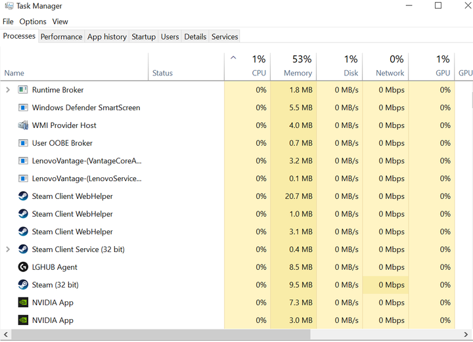Switch to the Performance tab

(x=62, y=37)
